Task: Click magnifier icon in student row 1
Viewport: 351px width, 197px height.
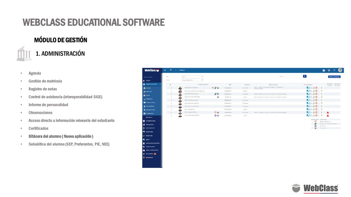Action: coord(307,88)
